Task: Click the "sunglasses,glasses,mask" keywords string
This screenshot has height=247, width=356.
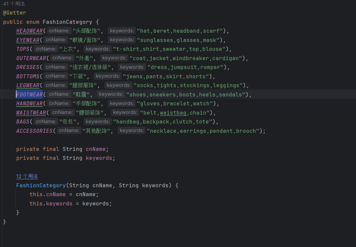Action: tap(178, 40)
